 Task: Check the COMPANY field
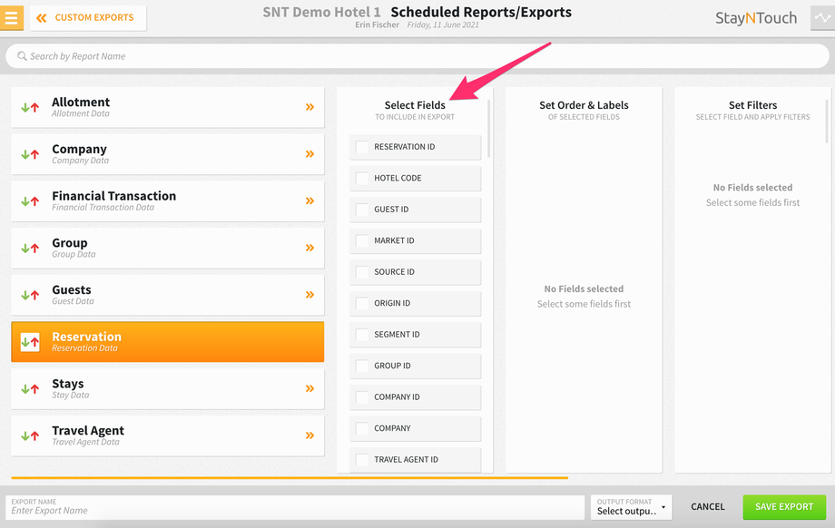(x=362, y=428)
